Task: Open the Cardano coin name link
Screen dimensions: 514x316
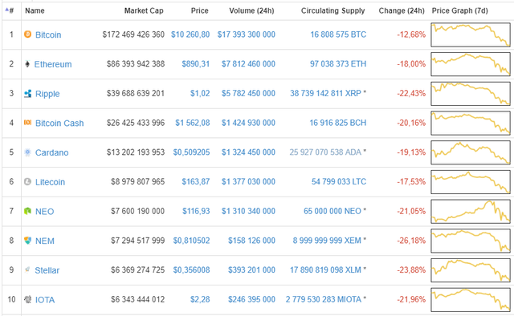Action: (x=51, y=152)
